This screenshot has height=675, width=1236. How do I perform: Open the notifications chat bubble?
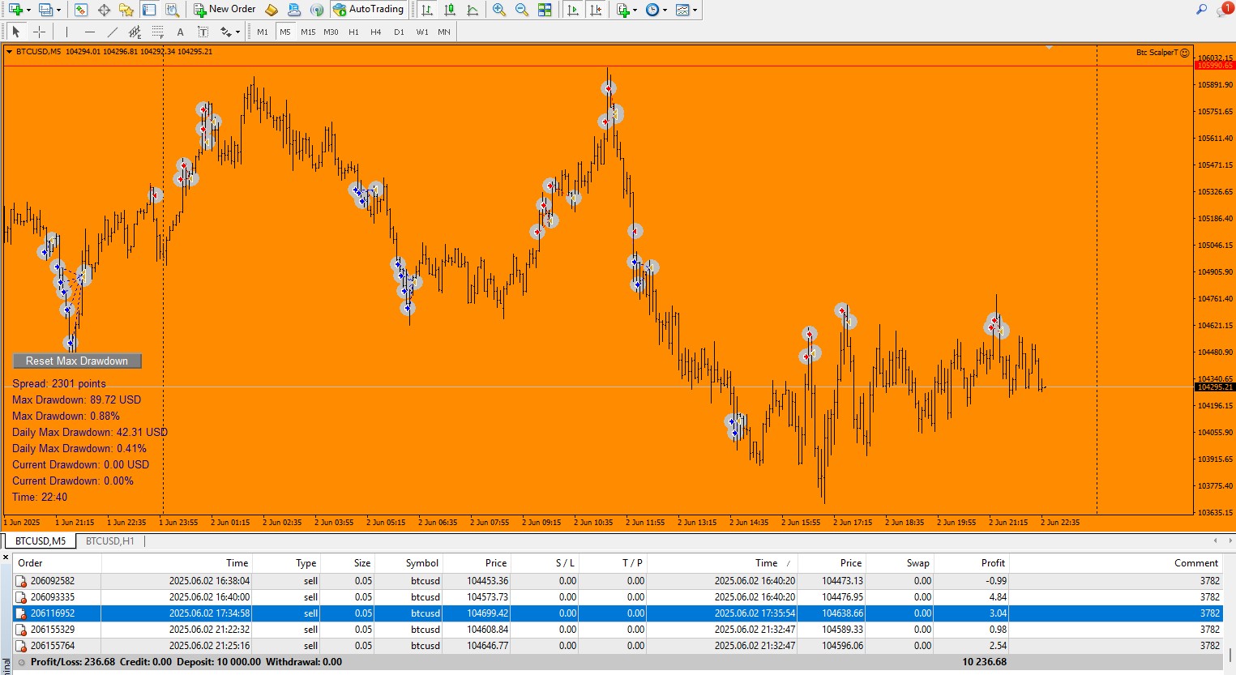(x=1222, y=11)
